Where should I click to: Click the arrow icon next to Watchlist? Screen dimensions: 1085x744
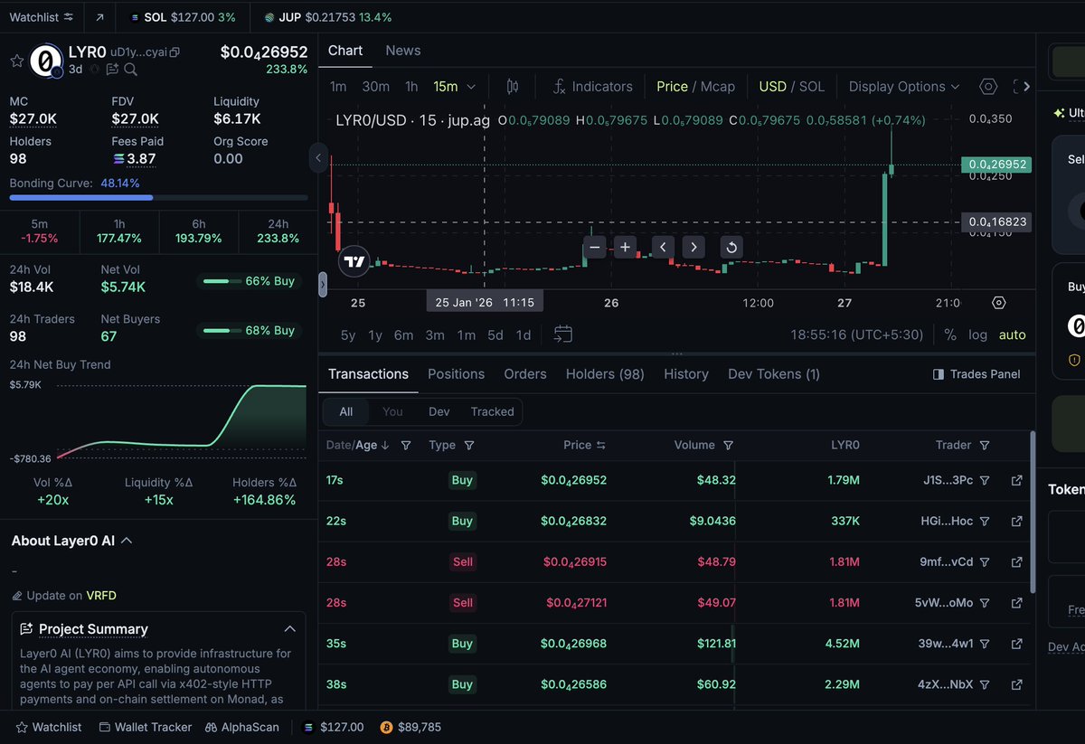99,17
